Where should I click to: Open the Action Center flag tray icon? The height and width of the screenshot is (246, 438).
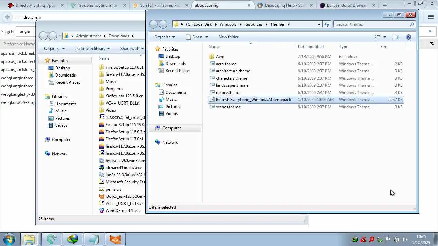(x=388, y=240)
